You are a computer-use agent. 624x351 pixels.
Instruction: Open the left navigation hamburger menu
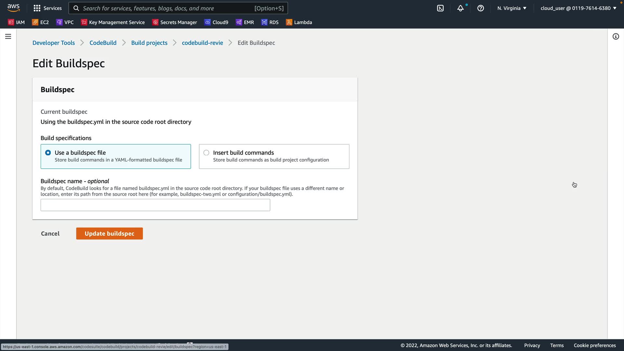click(8, 36)
